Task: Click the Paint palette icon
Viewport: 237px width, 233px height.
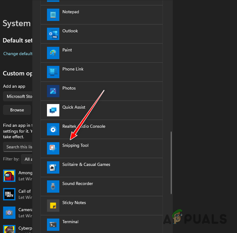Action: pyautogui.click(x=53, y=53)
